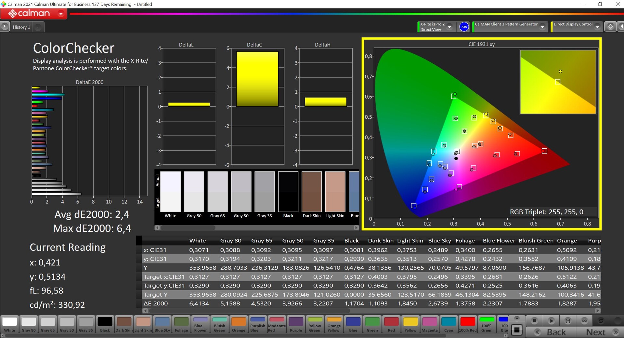Open the Calman logo main menu dropdown
Screen dimensions: 624x338
(x=61, y=14)
